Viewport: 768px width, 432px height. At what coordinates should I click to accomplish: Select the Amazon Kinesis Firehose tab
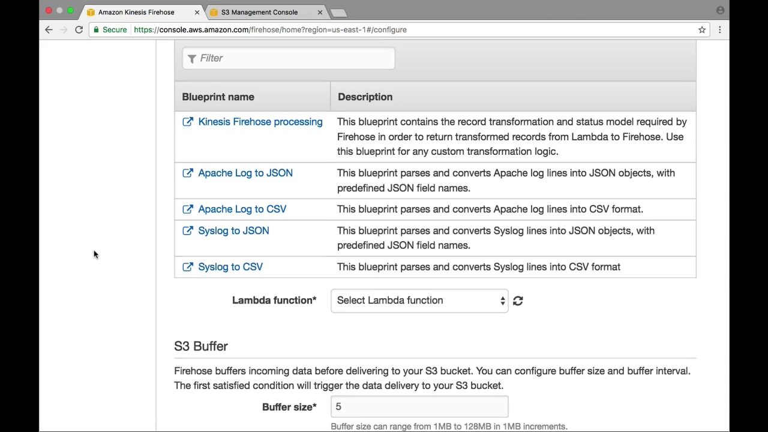click(136, 12)
